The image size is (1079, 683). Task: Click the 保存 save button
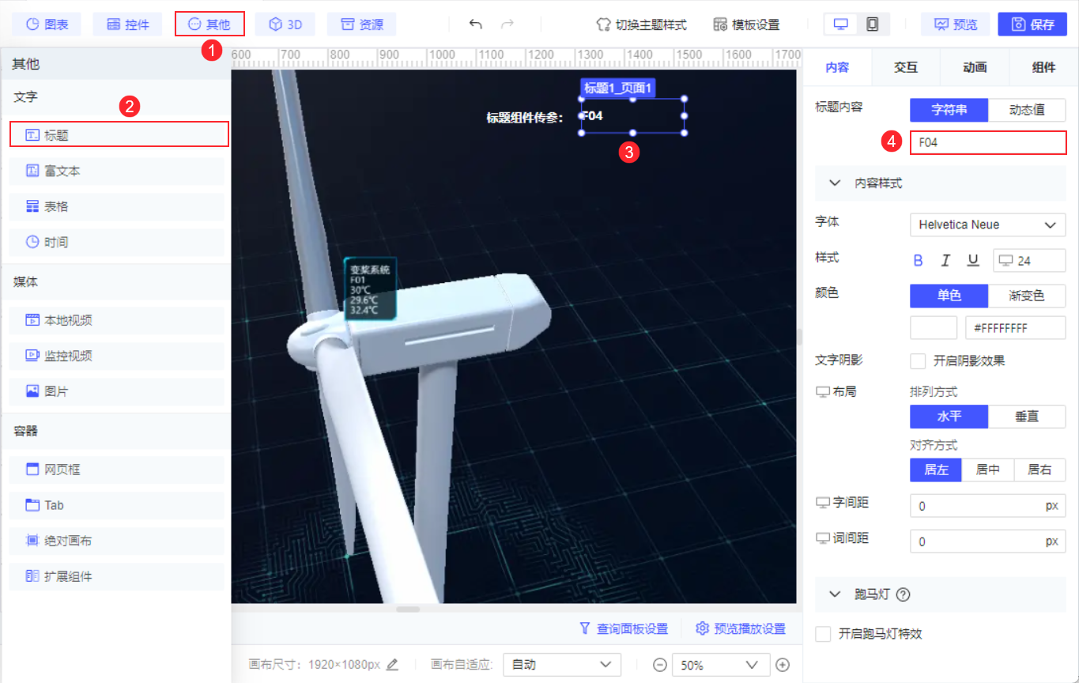click(x=1032, y=25)
